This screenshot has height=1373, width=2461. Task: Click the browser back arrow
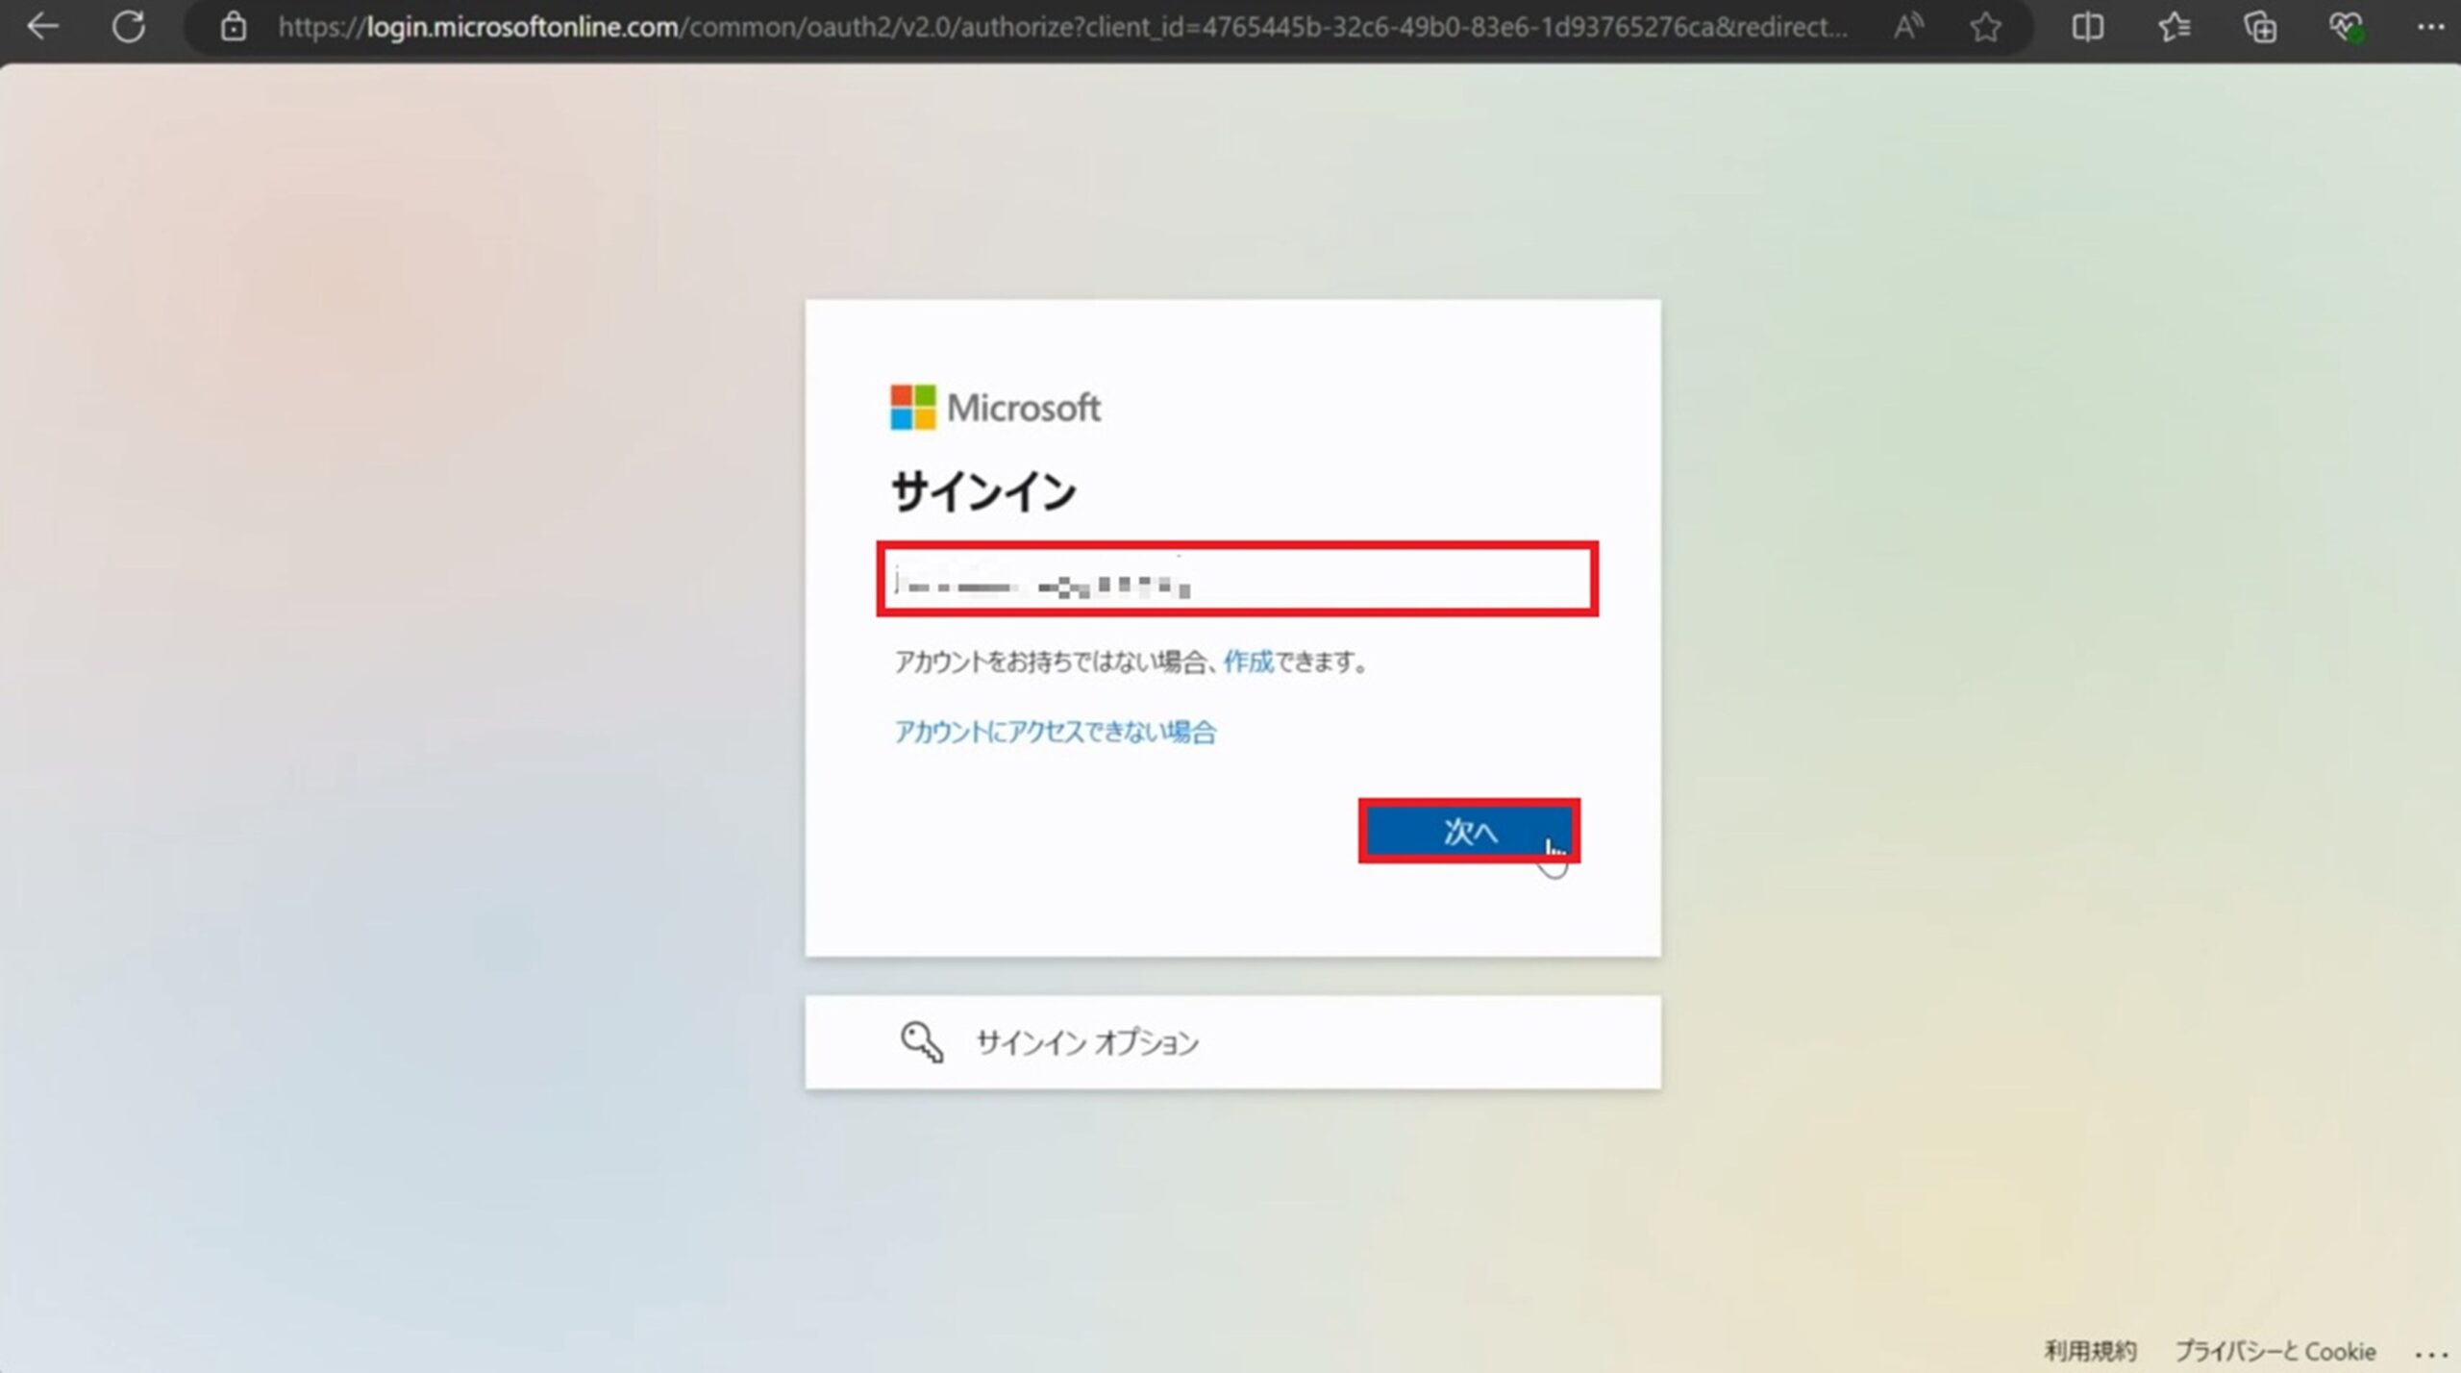[42, 26]
